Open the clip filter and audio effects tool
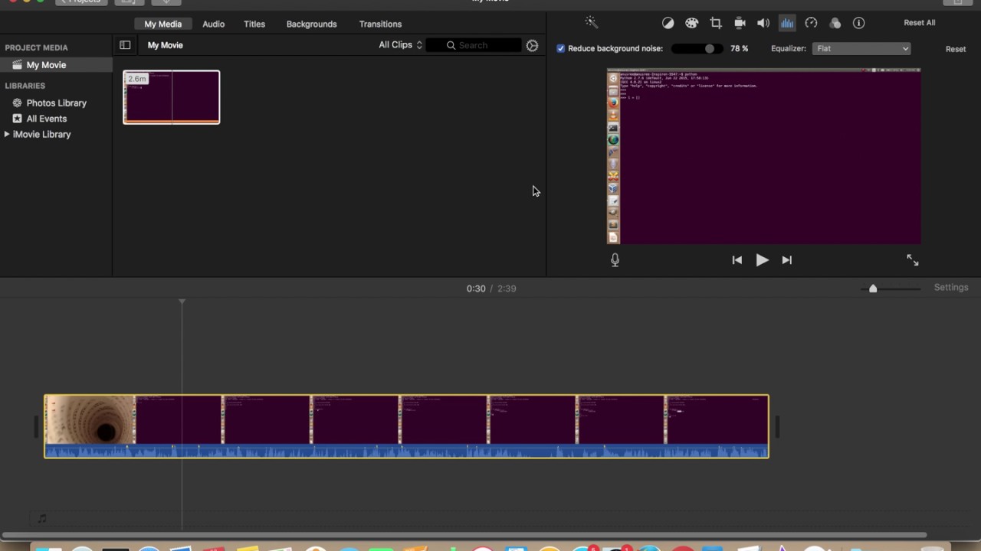Viewport: 981px width, 551px height. tap(835, 23)
